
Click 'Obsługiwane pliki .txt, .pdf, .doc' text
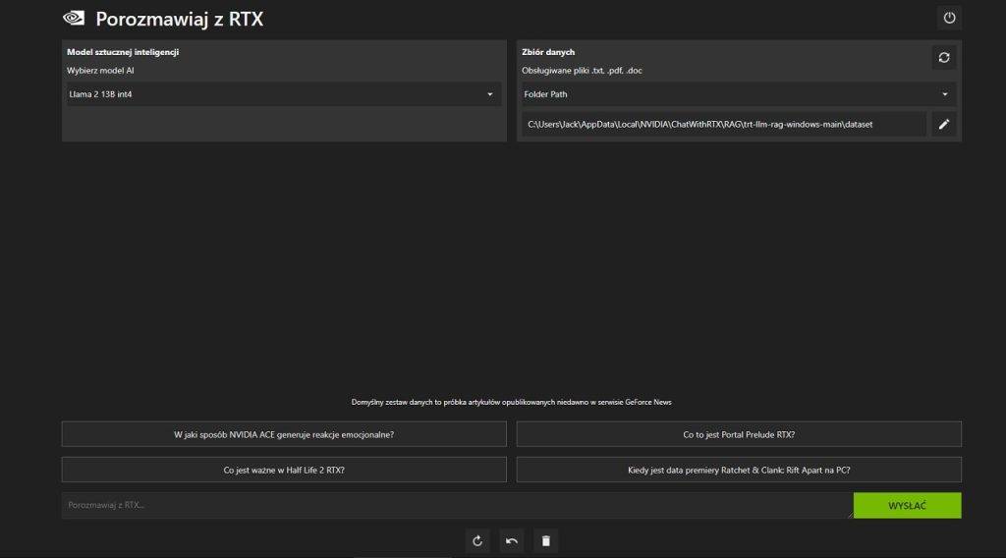coord(582,71)
